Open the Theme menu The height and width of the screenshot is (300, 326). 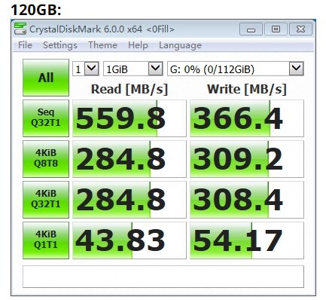102,45
